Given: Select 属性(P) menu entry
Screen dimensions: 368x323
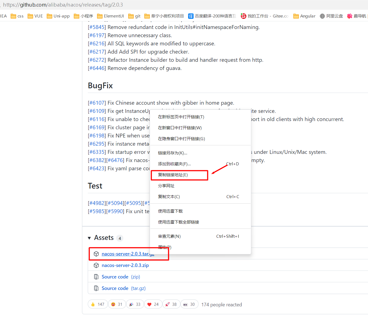Looking at the screenshot, I should 200,247.
